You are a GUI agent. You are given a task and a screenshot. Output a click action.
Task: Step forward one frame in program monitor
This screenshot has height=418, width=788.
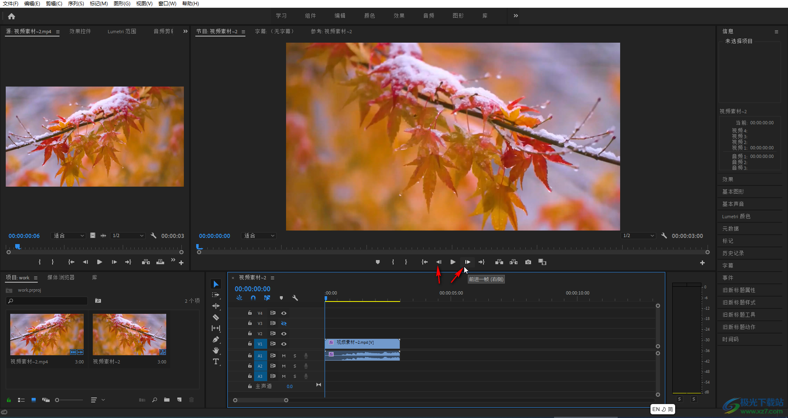tap(467, 262)
